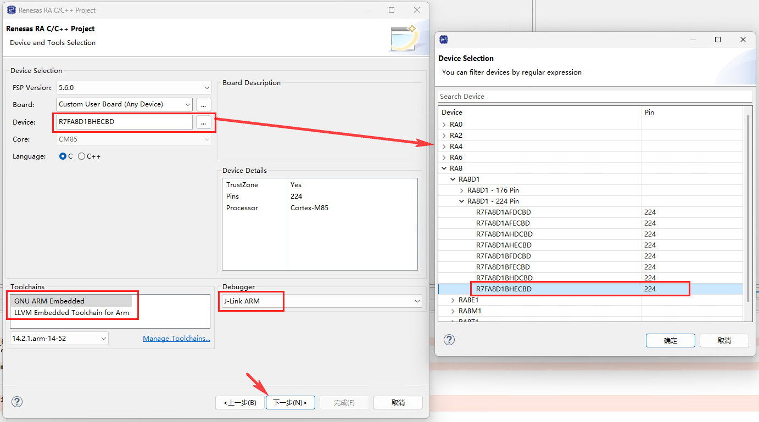This screenshot has height=422, width=759.
Task: Select device R7FA8D1BFDCBD
Action: click(503, 256)
